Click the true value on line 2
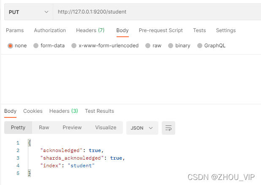Viewport: 261px width, 185px height. pyautogui.click(x=95, y=150)
